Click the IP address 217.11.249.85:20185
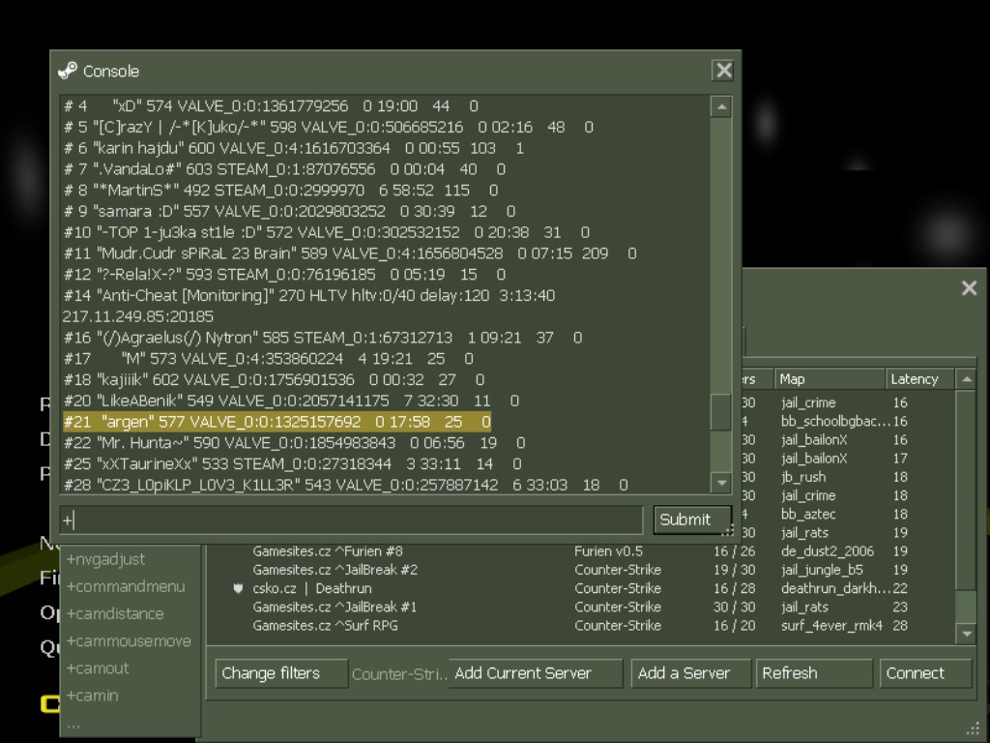990x743 pixels. (137, 316)
